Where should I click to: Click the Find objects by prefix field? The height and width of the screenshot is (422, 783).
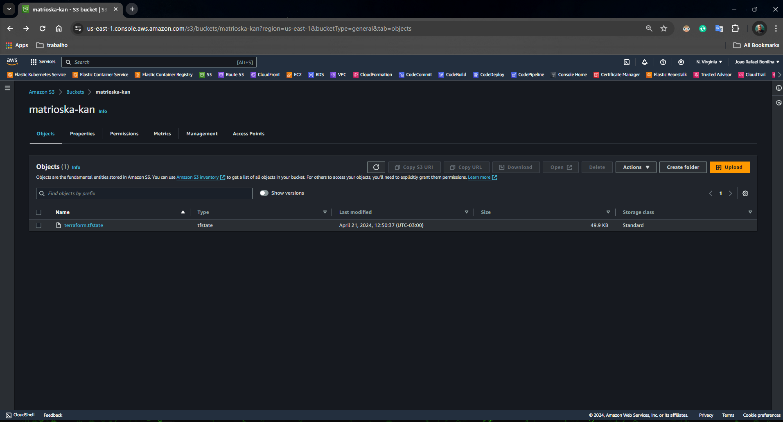pos(144,193)
